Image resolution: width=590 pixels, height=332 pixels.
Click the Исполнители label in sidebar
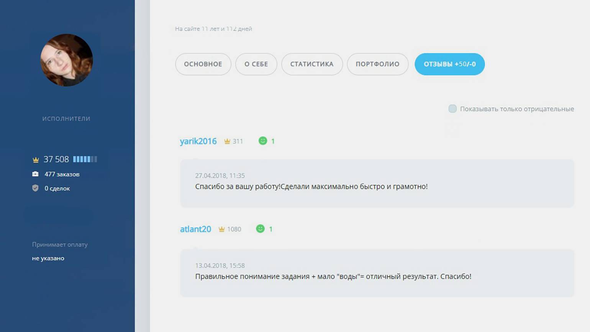click(66, 119)
